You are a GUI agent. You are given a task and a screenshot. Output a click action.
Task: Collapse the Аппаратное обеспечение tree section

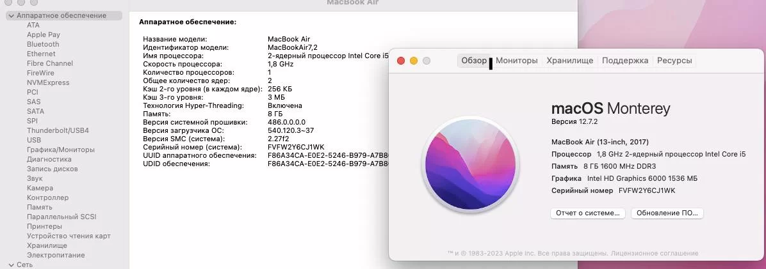coord(12,15)
